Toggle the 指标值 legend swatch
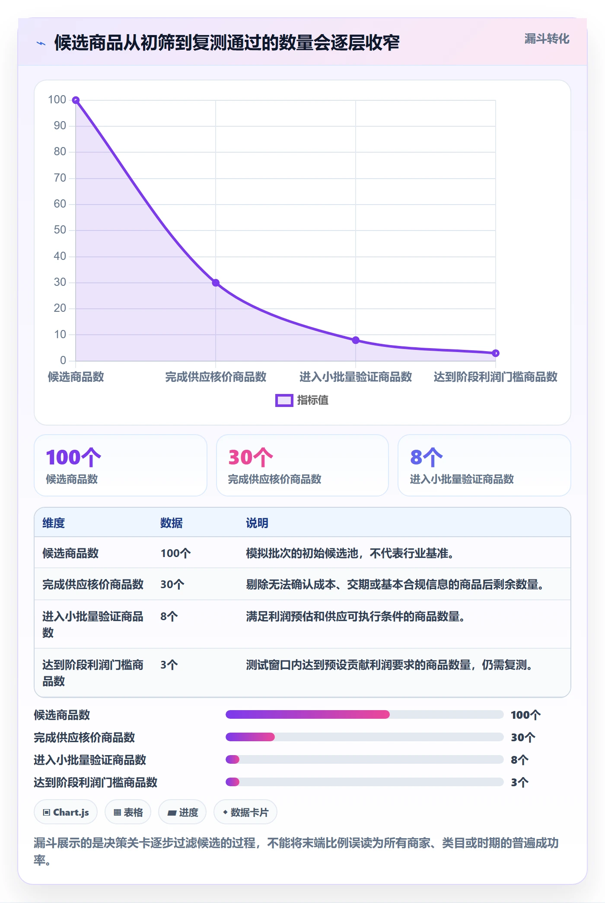This screenshot has width=605, height=903. (x=284, y=400)
